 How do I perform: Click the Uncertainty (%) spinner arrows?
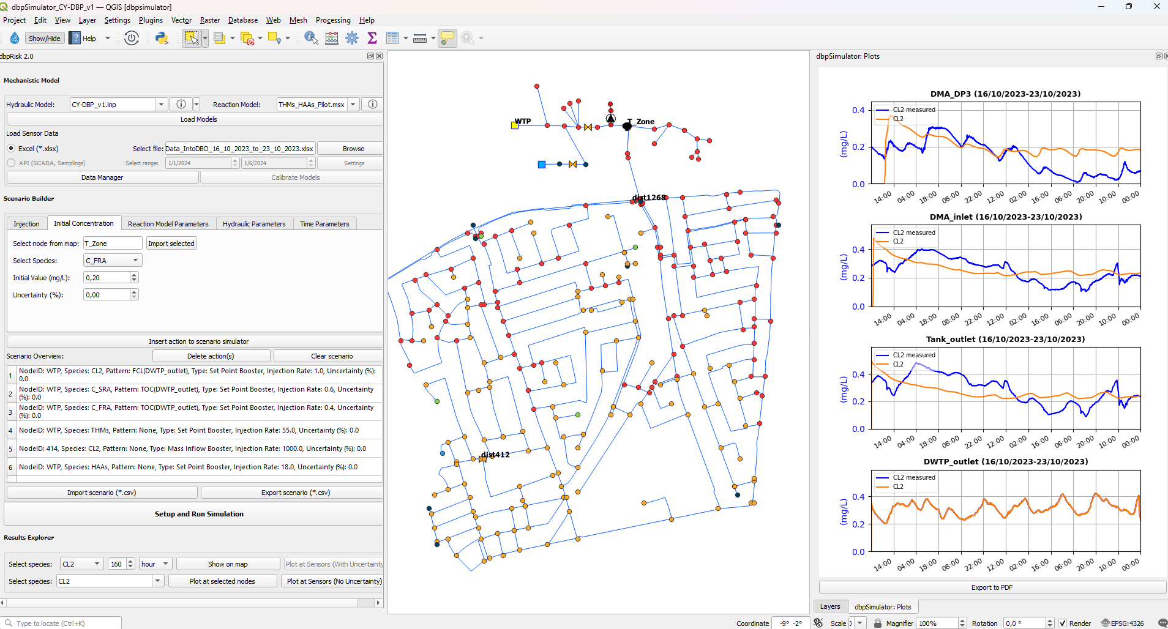pos(134,295)
